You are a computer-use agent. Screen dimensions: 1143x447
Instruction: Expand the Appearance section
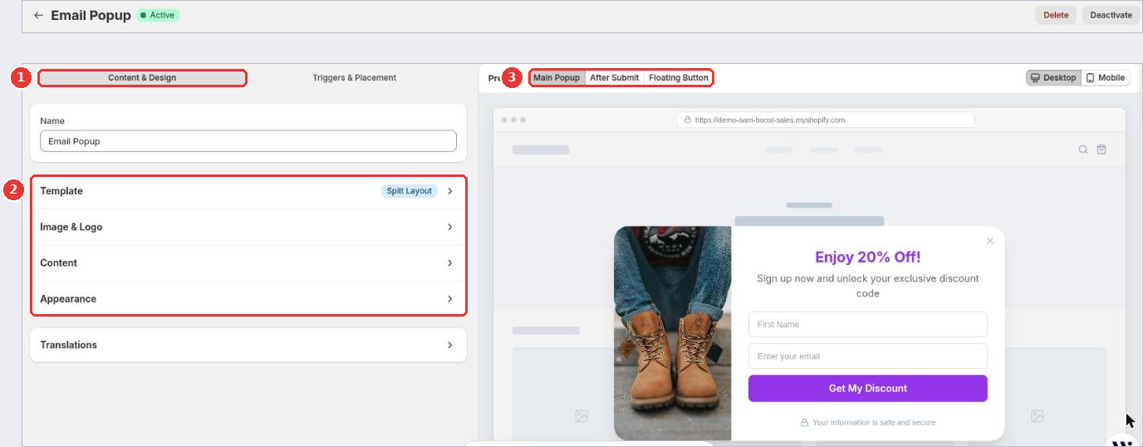pyautogui.click(x=248, y=298)
